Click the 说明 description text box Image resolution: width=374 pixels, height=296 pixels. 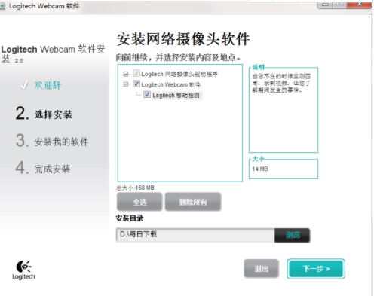click(x=284, y=110)
